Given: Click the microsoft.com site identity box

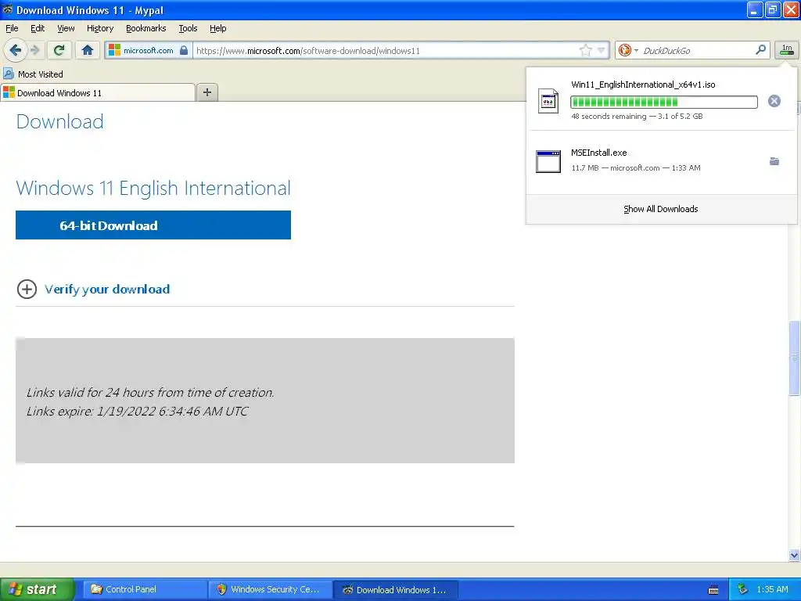Looking at the screenshot, I should (x=148, y=51).
